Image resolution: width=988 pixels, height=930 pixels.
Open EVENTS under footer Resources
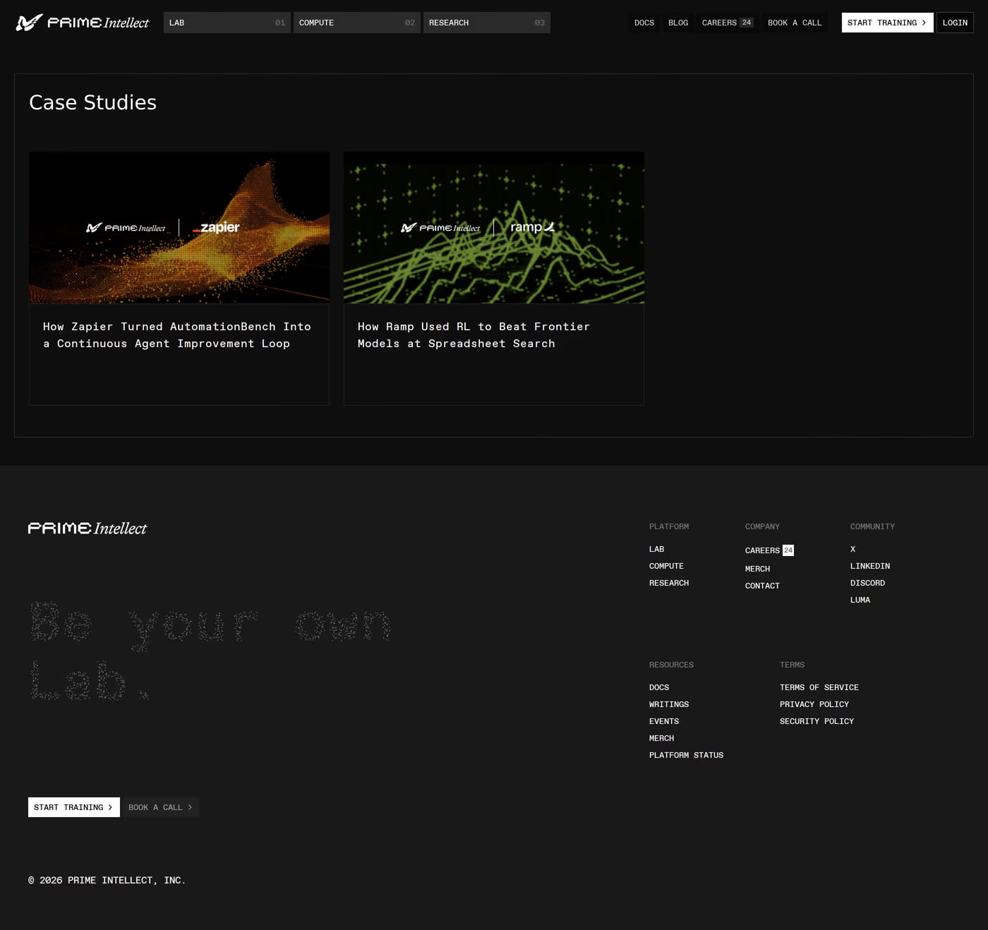[x=664, y=721]
